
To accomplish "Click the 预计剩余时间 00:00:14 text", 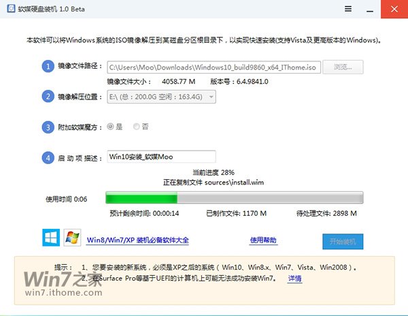I will (x=144, y=213).
